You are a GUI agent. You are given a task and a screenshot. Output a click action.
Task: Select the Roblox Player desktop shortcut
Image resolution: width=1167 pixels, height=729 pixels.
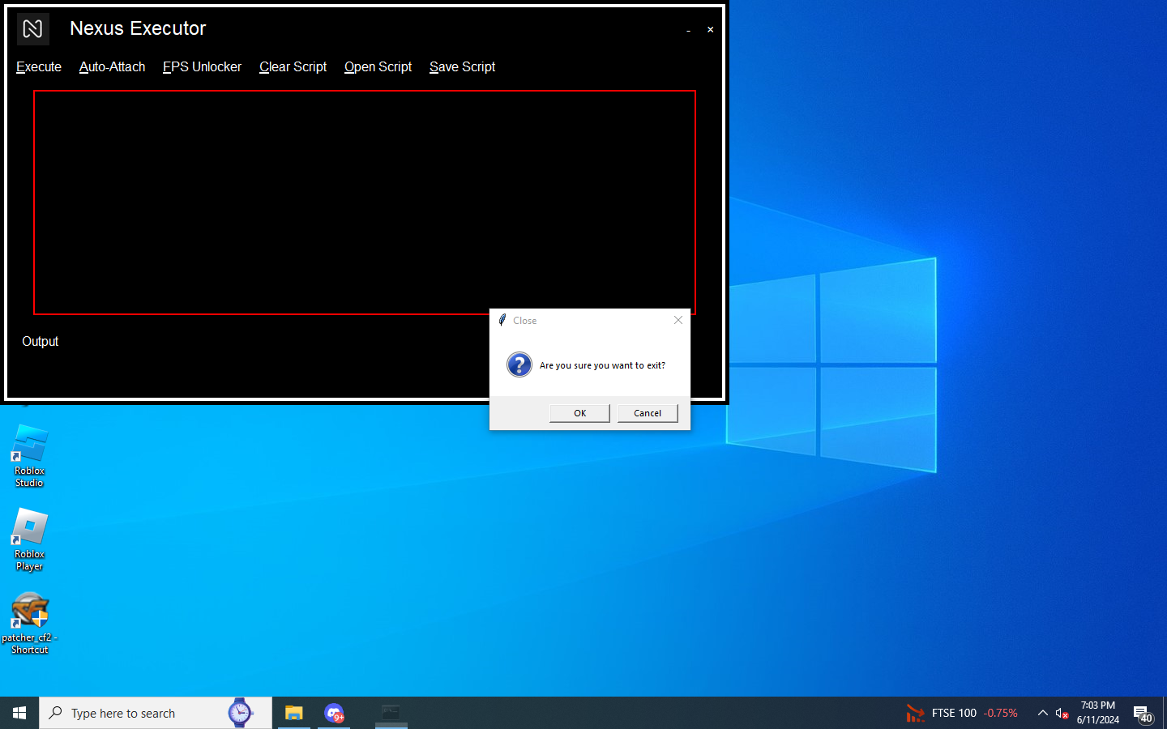pyautogui.click(x=29, y=539)
